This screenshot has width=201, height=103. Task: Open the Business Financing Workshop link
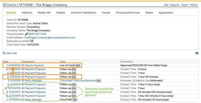pyautogui.click(x=79, y=81)
